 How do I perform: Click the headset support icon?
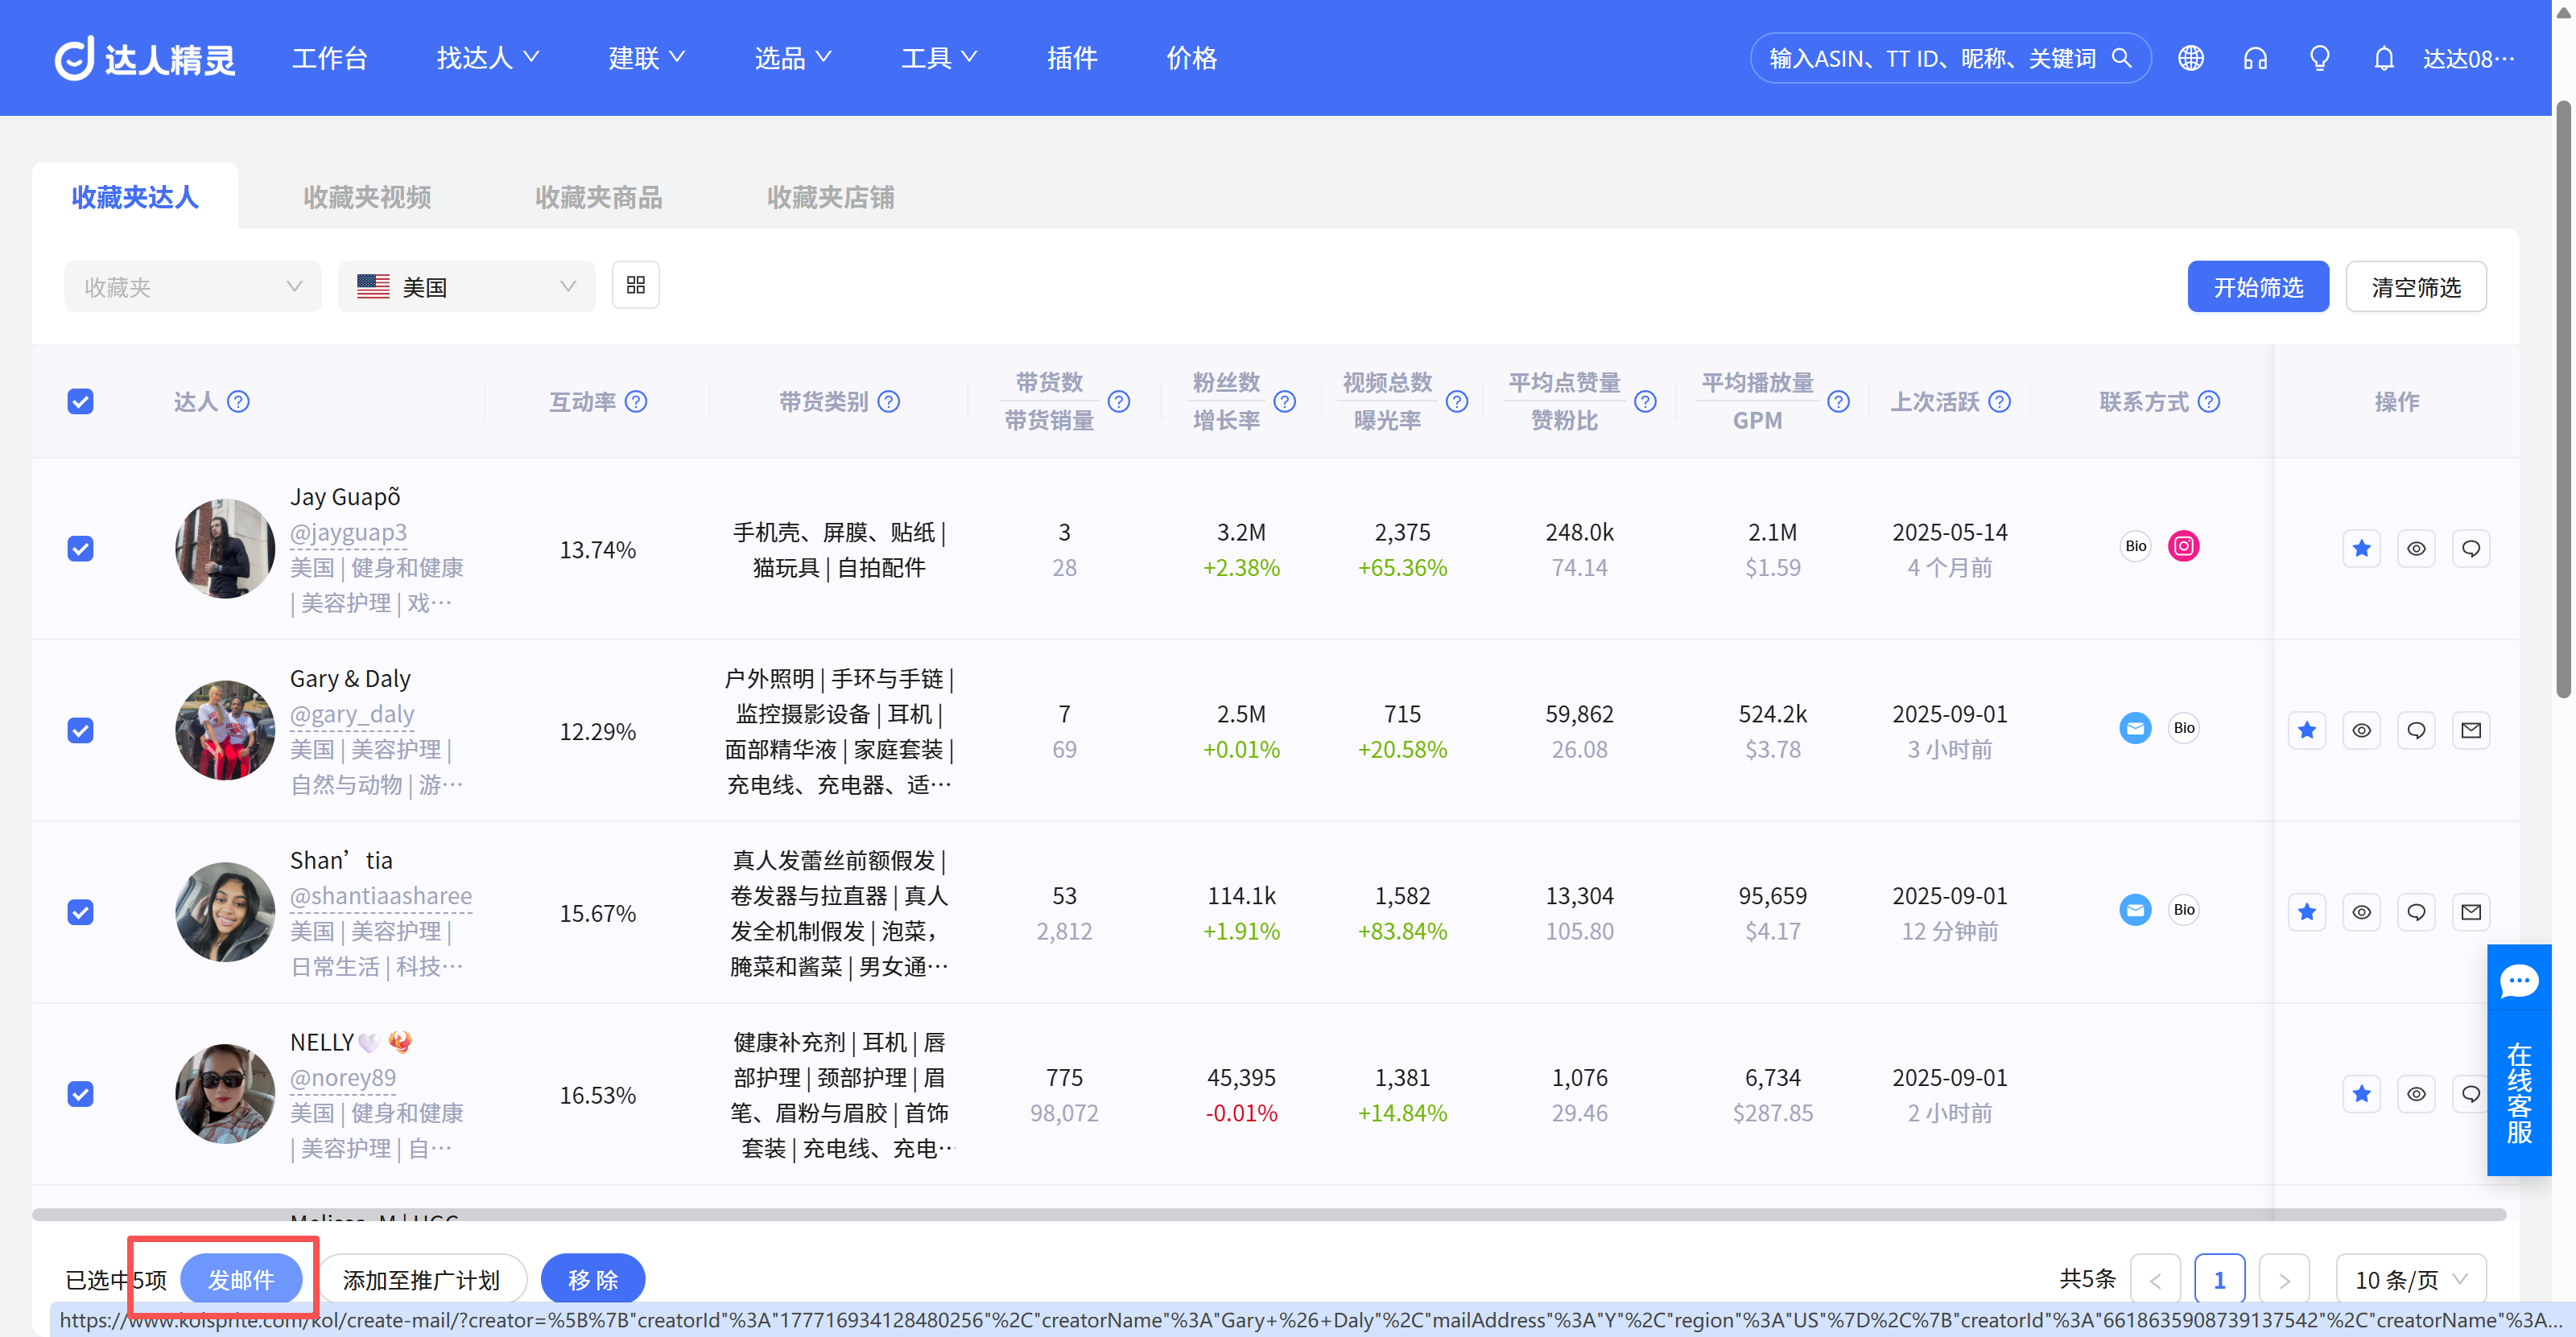[2255, 58]
